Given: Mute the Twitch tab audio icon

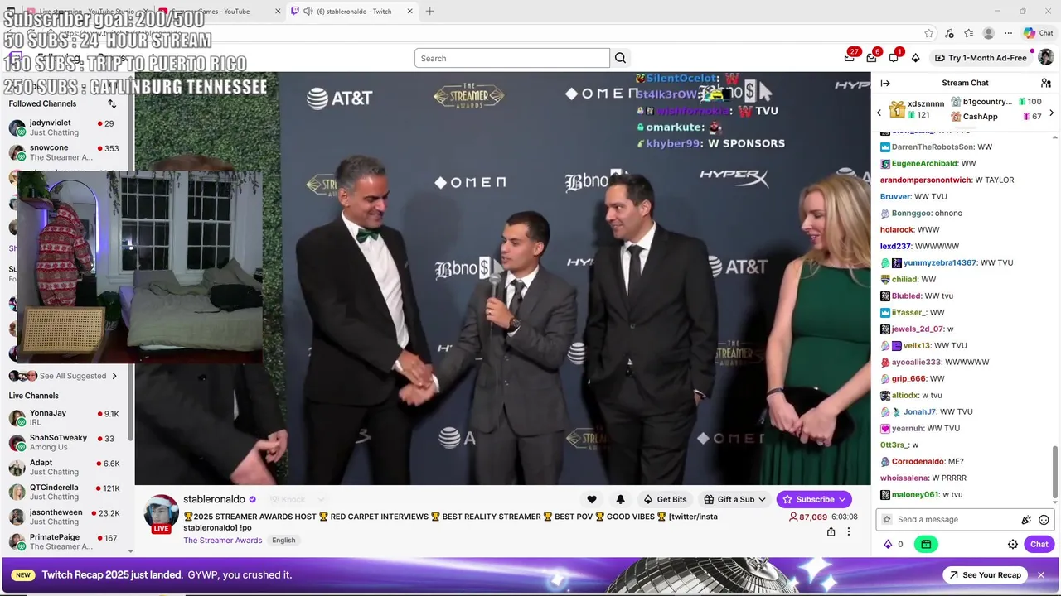Looking at the screenshot, I should (x=308, y=11).
